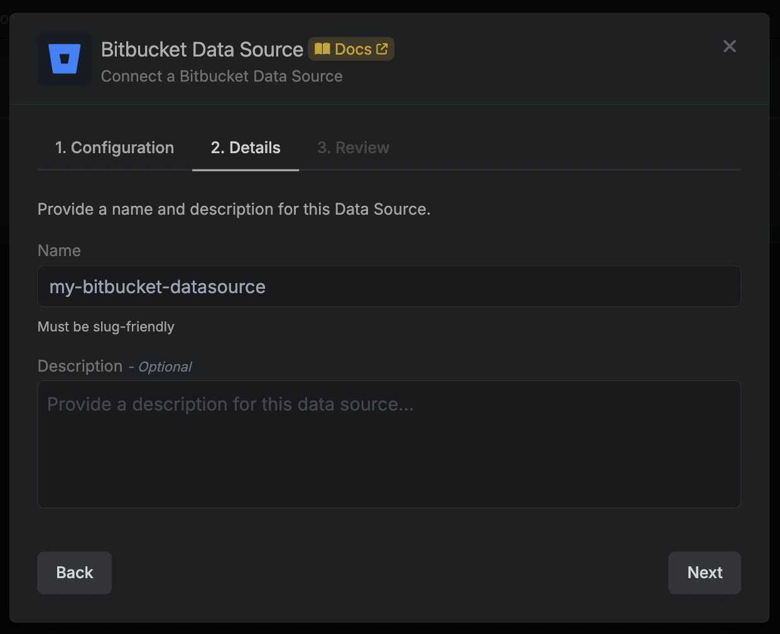Click the 'Provide a name and description' instruction text
Viewport: 780px width, 634px height.
[x=234, y=209]
